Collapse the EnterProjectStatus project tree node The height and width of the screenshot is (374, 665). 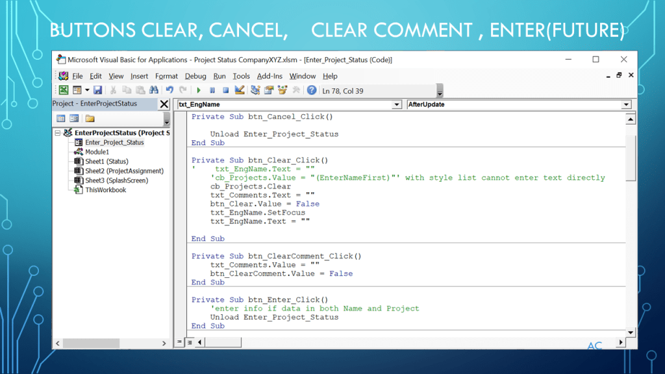58,133
